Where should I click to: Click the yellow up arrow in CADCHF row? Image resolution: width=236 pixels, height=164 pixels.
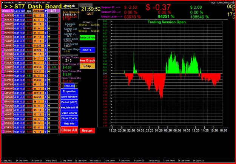click(49, 37)
